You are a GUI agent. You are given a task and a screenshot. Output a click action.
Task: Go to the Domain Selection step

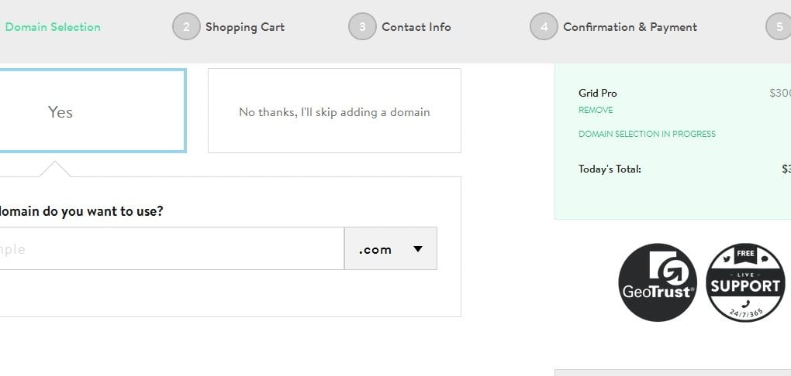53,27
